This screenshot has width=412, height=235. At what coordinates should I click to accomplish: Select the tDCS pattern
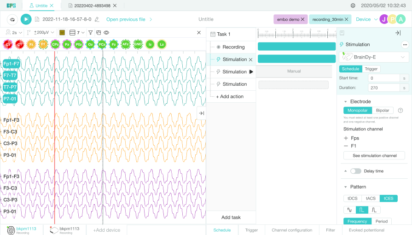point(352,199)
